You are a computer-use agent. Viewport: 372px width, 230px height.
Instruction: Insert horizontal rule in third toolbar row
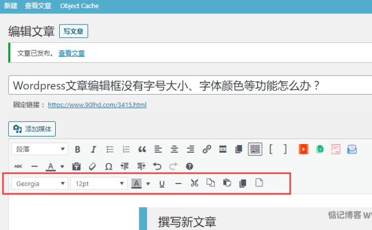[x=178, y=184]
